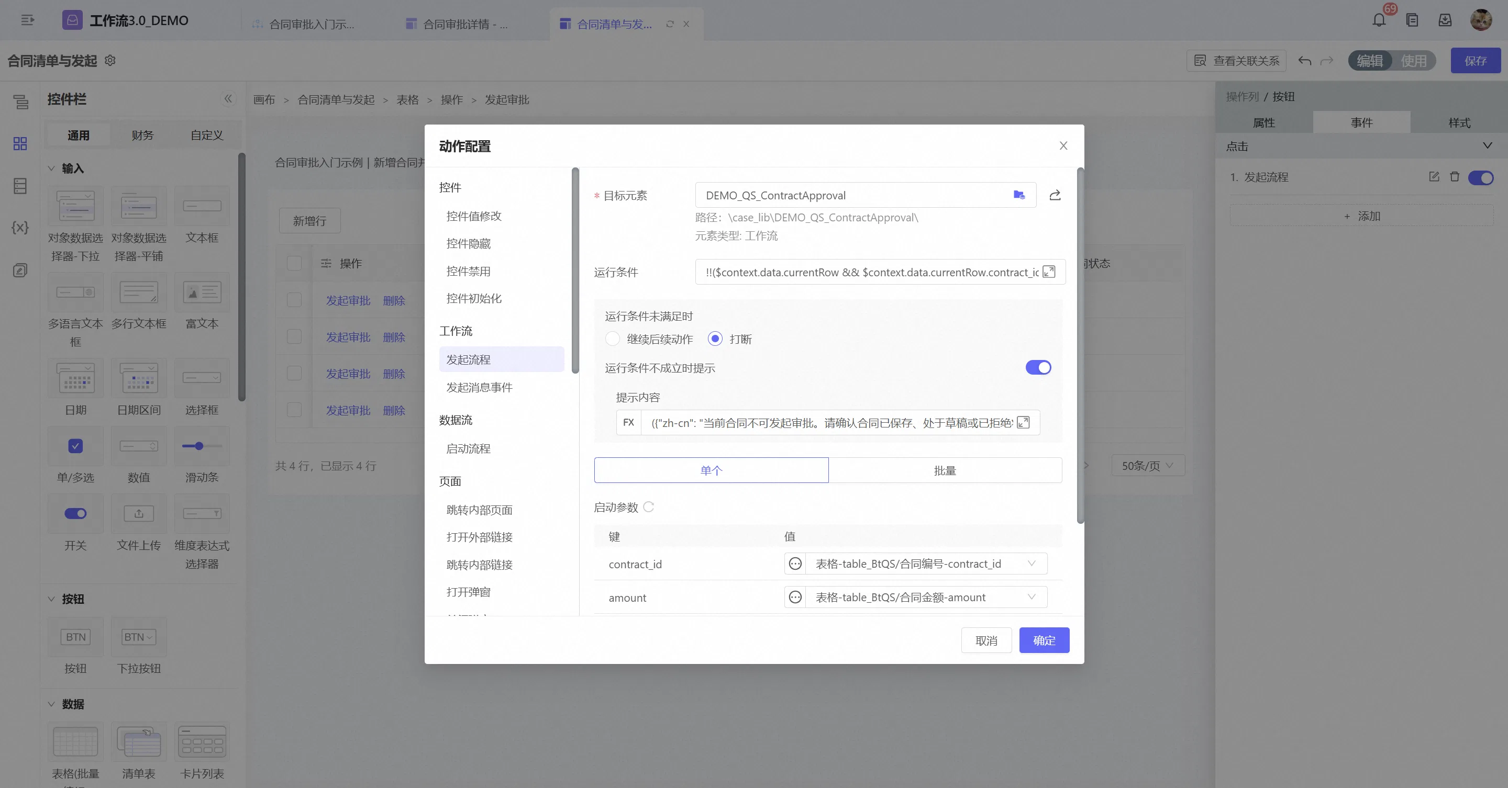
Task: Click the 确定 button
Action: pos(1044,640)
